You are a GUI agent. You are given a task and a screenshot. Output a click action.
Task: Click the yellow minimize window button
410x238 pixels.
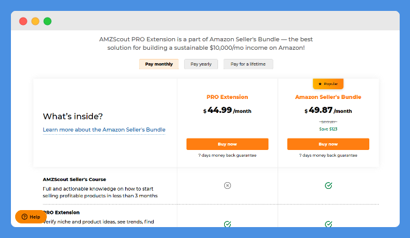pos(35,21)
